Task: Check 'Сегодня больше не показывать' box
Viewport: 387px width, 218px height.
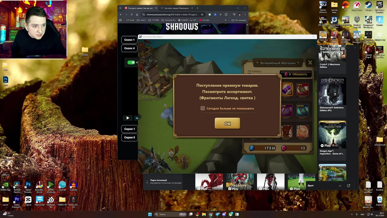Action: point(203,108)
